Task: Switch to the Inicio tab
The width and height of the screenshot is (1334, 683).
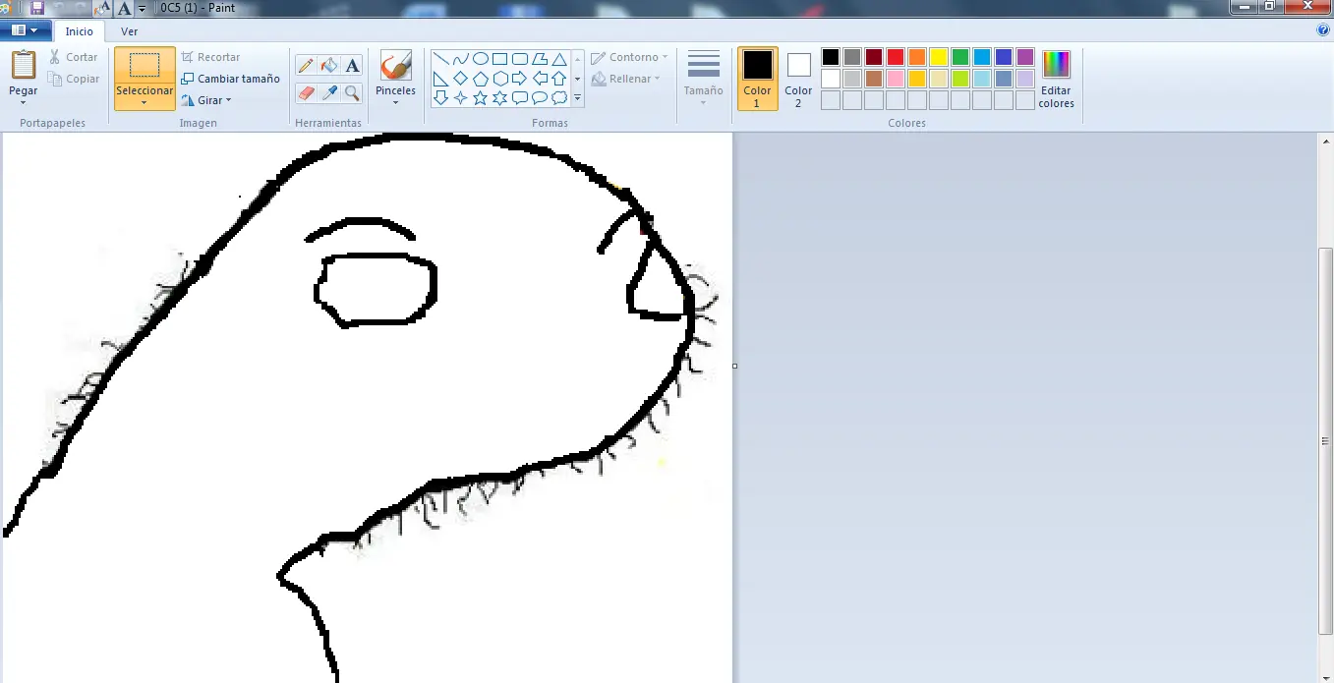Action: click(x=80, y=31)
